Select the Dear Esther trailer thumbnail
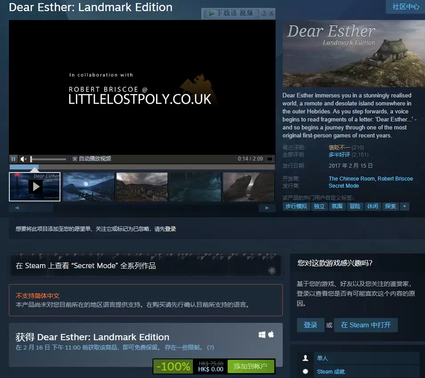The height and width of the screenshot is (378, 425). (x=35, y=187)
